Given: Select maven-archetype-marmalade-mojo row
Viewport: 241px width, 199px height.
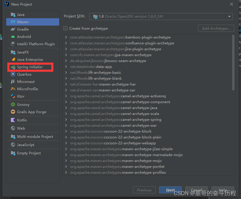Looking at the screenshot, I should [148, 155].
